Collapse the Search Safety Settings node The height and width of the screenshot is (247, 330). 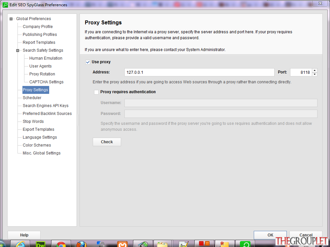(x=18, y=50)
